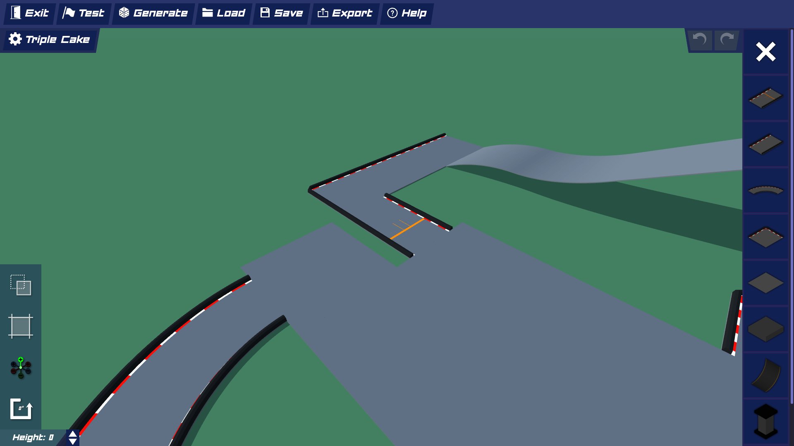
Task: Open the Generate menu
Action: (153, 13)
